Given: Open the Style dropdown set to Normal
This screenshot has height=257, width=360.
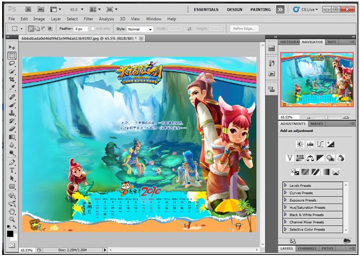Looking at the screenshot, I should pos(140,29).
